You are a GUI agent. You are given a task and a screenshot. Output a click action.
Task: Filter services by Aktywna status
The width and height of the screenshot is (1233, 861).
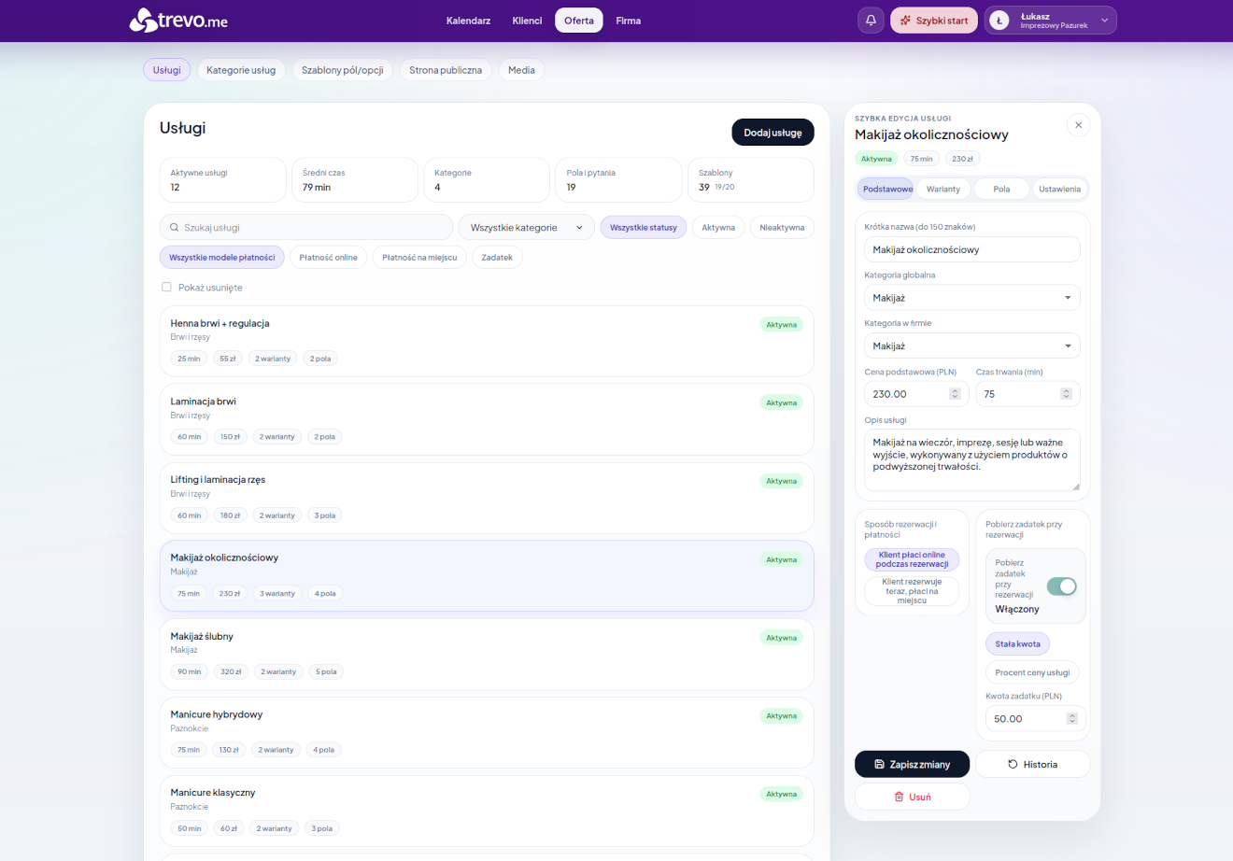point(718,228)
